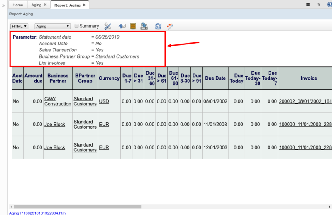Click the horizontal scrollbar under the table
The width and height of the screenshot is (332, 215).
(77, 206)
